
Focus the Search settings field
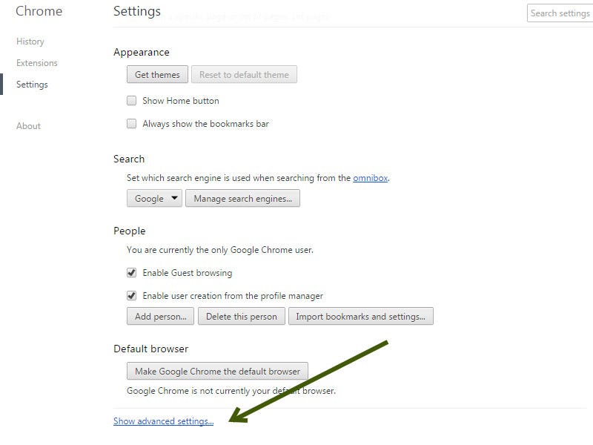click(560, 13)
